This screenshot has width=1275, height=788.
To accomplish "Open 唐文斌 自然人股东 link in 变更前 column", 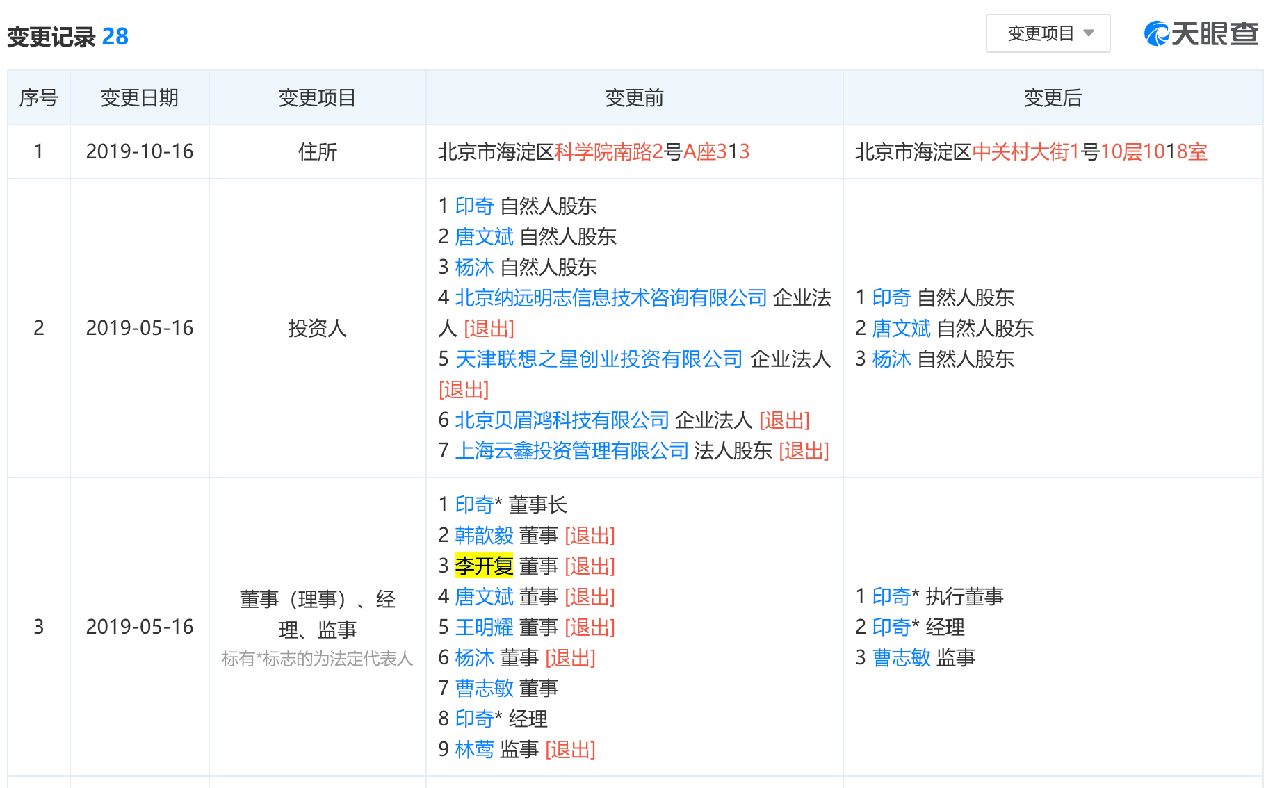I will 484,236.
